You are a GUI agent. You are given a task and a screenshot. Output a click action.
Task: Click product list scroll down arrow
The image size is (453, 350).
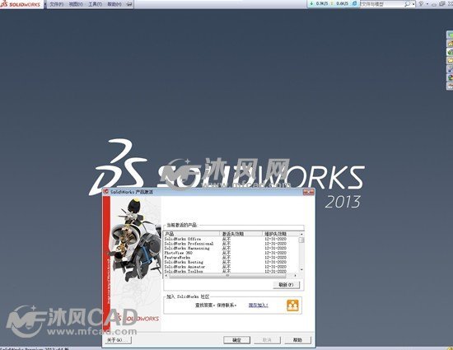coord(301,270)
